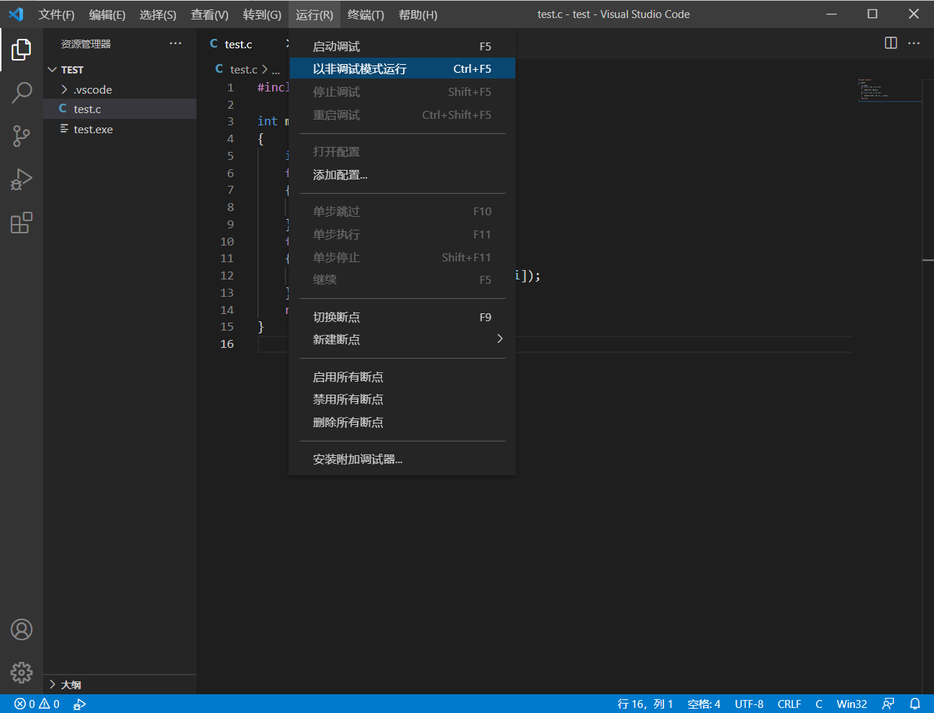The width and height of the screenshot is (934, 713).
Task: Open the 编辑(E) menu
Action: click(x=107, y=14)
